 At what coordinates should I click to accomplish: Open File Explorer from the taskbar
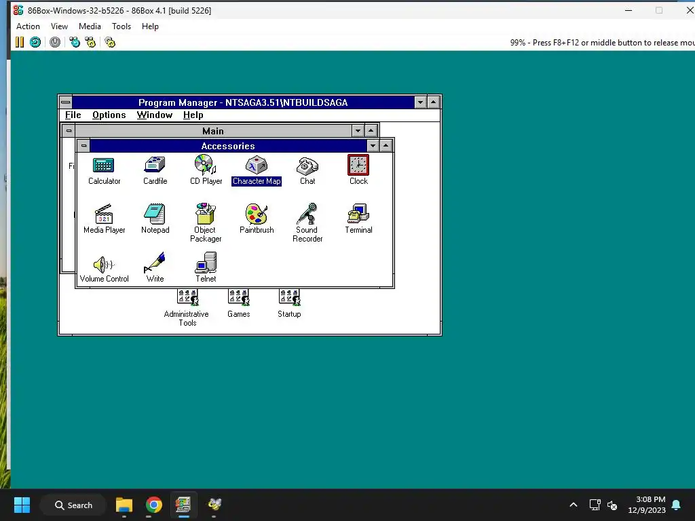(x=124, y=505)
